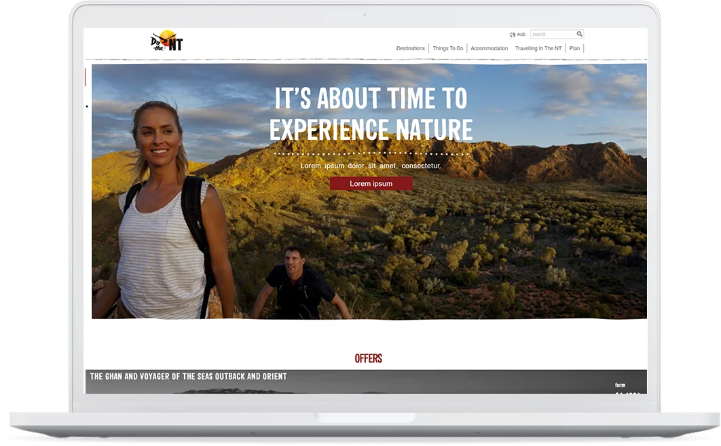Image resolution: width=721 pixels, height=446 pixels.
Task: Jump to the OFFERS section heading
Action: pos(368,358)
